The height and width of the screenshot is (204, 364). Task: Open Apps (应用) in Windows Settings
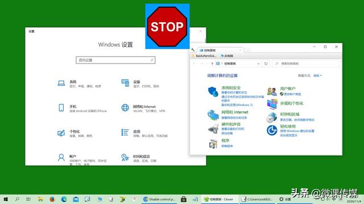(144, 133)
